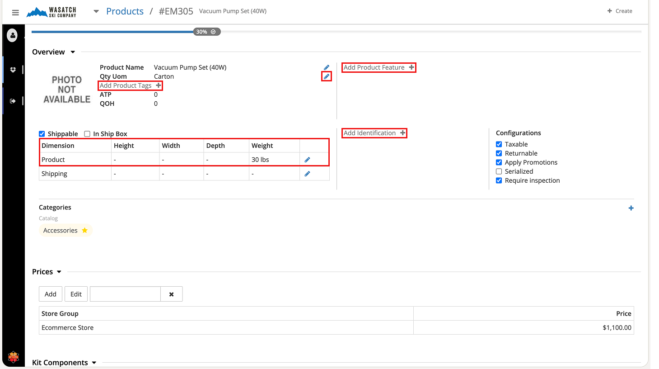The image size is (659, 369).
Task: Click the user profile avatar icon
Action: [13, 35]
